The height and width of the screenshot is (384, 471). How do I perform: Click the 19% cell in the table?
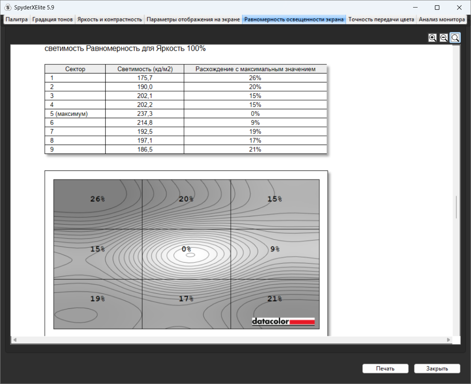coord(255,132)
